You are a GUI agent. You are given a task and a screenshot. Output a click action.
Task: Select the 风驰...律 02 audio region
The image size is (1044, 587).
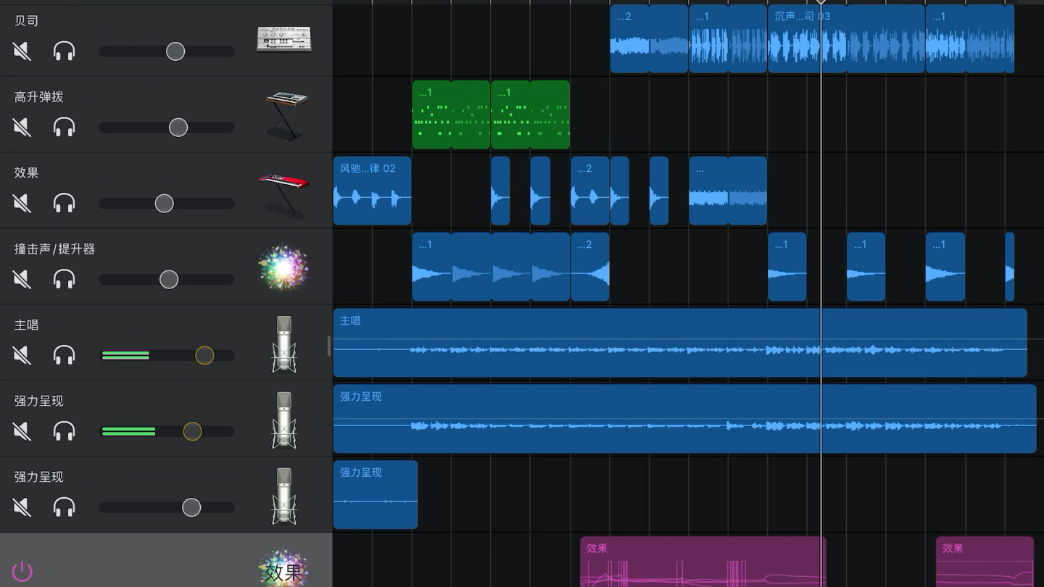372,191
